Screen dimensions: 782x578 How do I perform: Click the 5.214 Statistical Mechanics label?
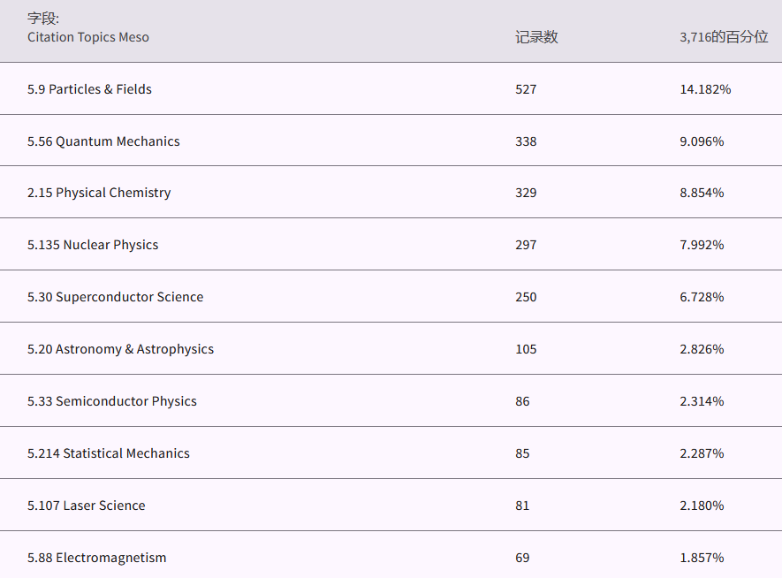(x=109, y=453)
